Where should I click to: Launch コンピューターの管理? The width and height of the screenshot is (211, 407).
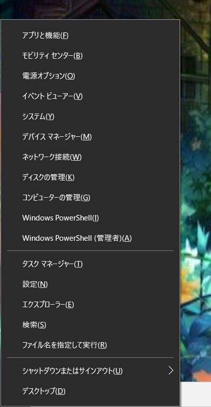click(x=90, y=198)
